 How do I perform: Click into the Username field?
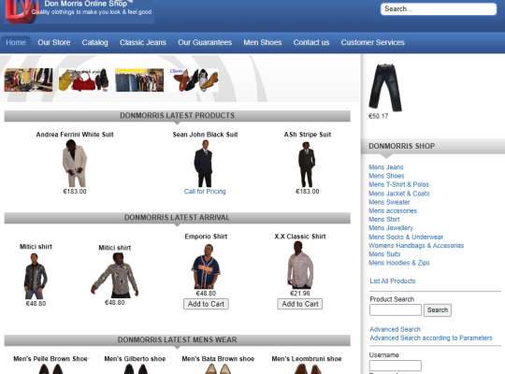tap(396, 366)
